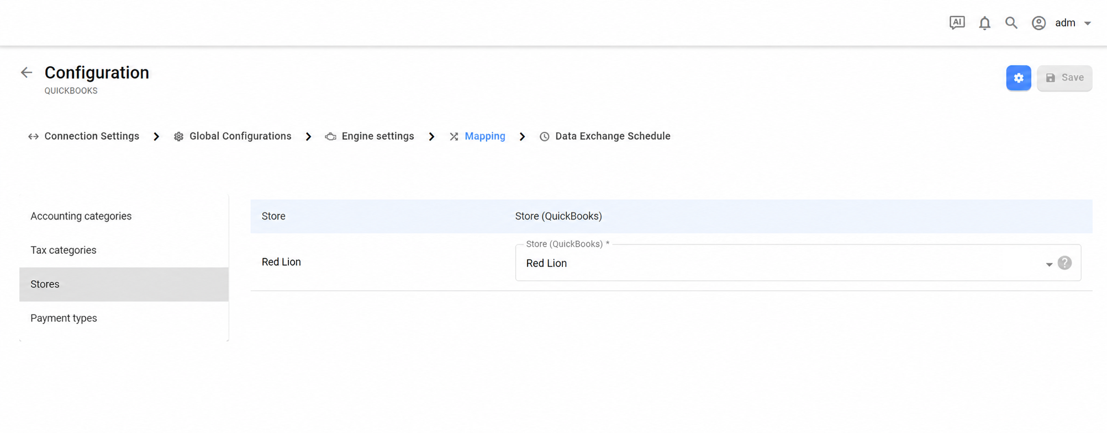Click the search magnifier icon

[x=1011, y=23]
